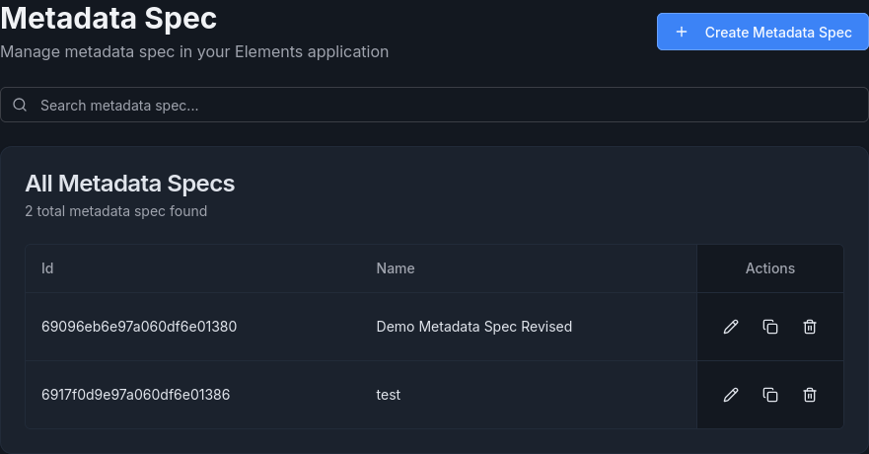Open the spec named test

[389, 395]
